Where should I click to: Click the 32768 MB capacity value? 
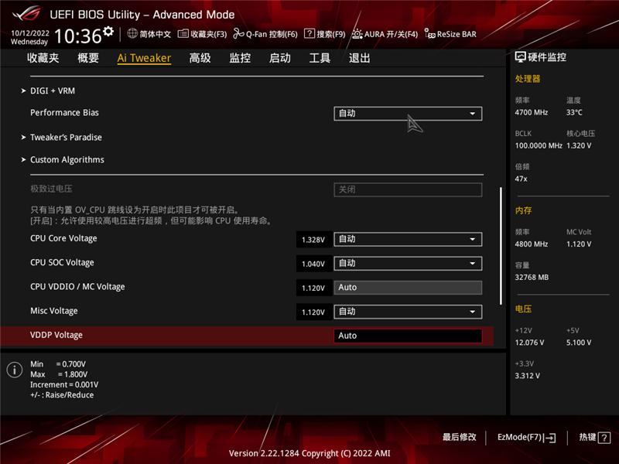[532, 278]
